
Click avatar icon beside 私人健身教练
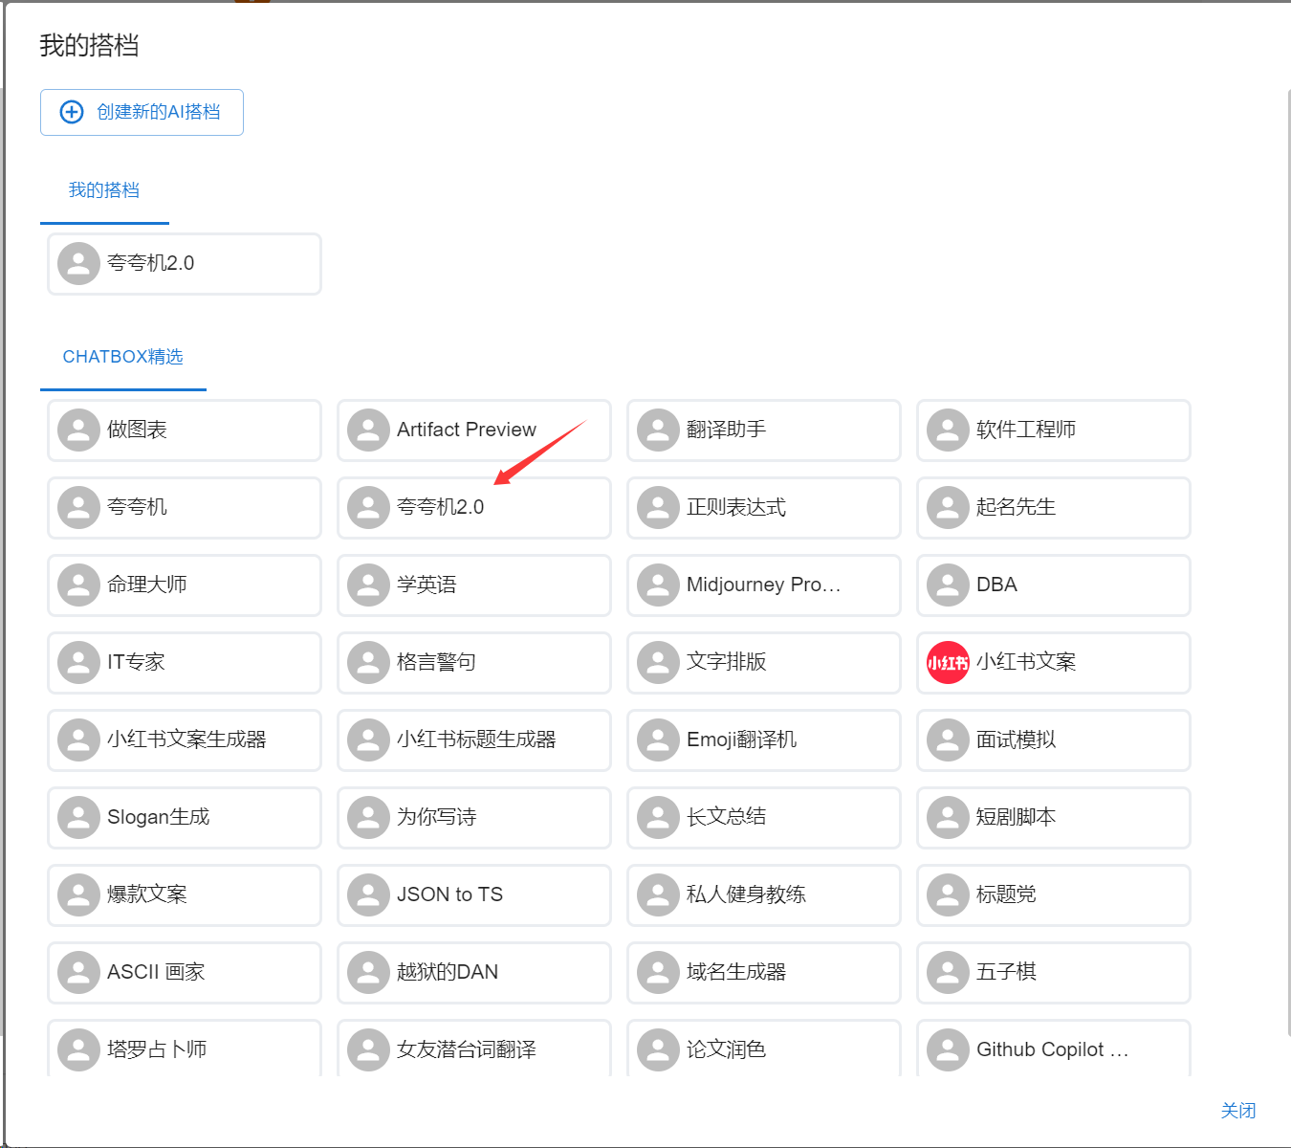tap(658, 894)
